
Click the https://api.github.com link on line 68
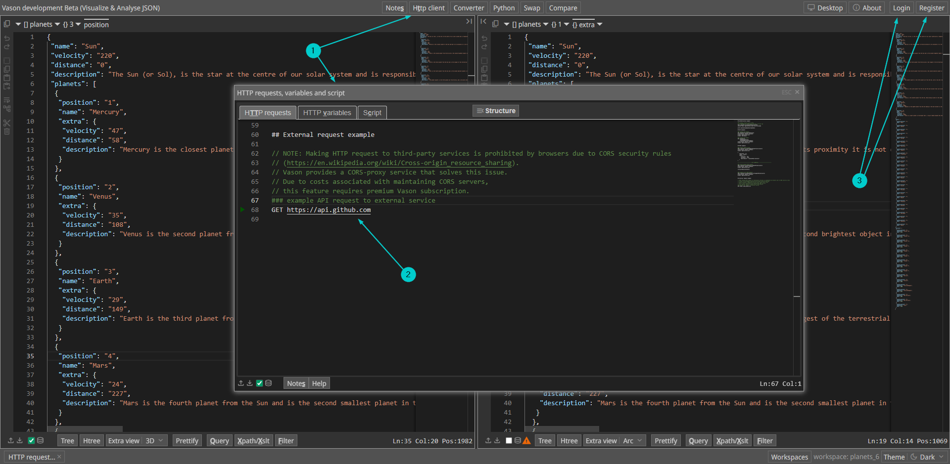(329, 210)
